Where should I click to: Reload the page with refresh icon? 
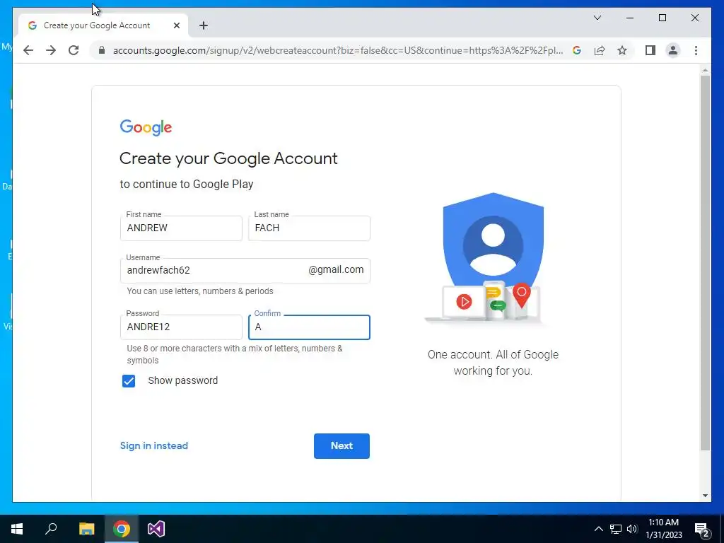[74, 50]
